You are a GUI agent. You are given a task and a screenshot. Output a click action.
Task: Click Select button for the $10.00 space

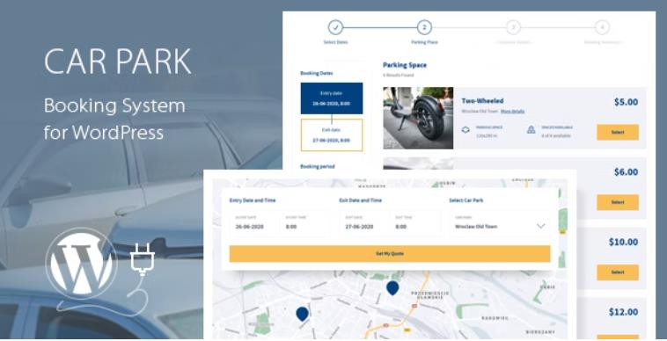click(x=618, y=272)
